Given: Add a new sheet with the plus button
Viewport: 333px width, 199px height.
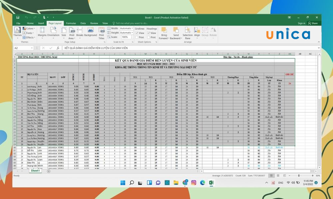Looking at the screenshot, I should [x=49, y=171].
